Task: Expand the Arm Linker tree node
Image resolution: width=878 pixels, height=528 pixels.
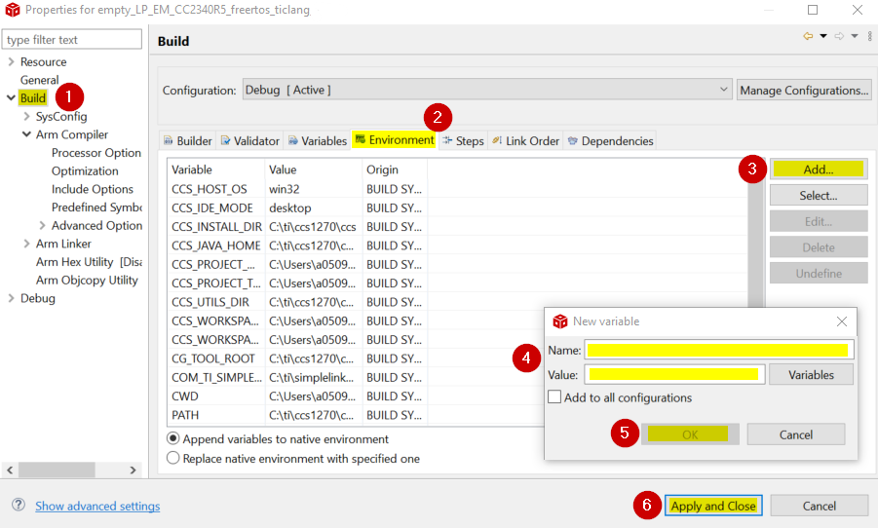Action: (26, 244)
